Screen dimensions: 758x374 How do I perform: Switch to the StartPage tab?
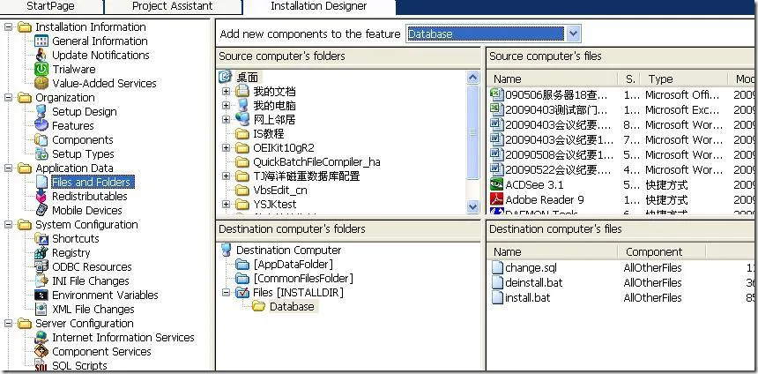point(50,6)
